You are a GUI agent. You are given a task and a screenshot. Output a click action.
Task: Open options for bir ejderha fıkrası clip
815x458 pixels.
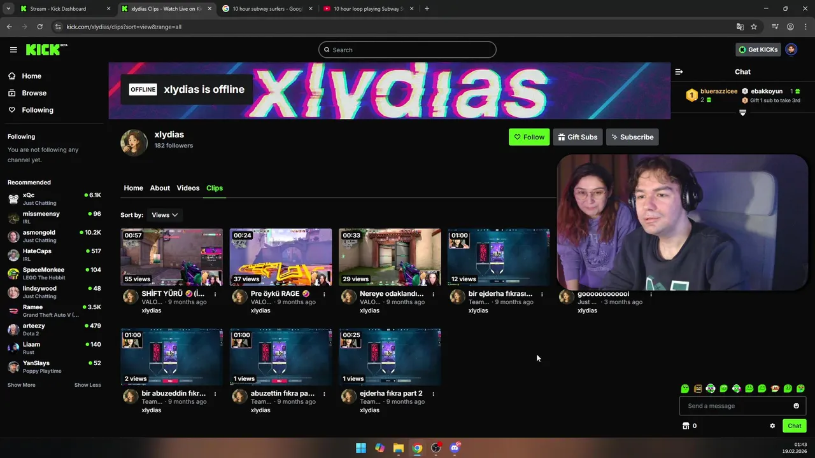(x=542, y=294)
